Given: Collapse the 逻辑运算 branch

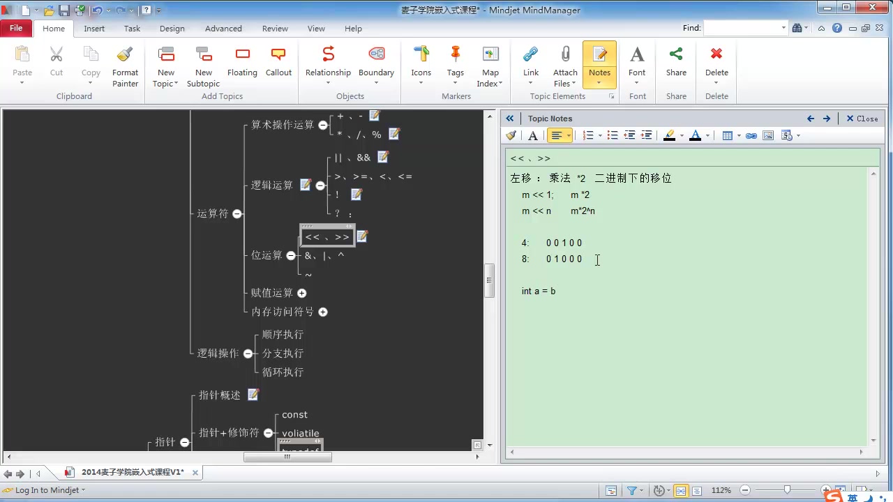Looking at the screenshot, I should click(320, 185).
